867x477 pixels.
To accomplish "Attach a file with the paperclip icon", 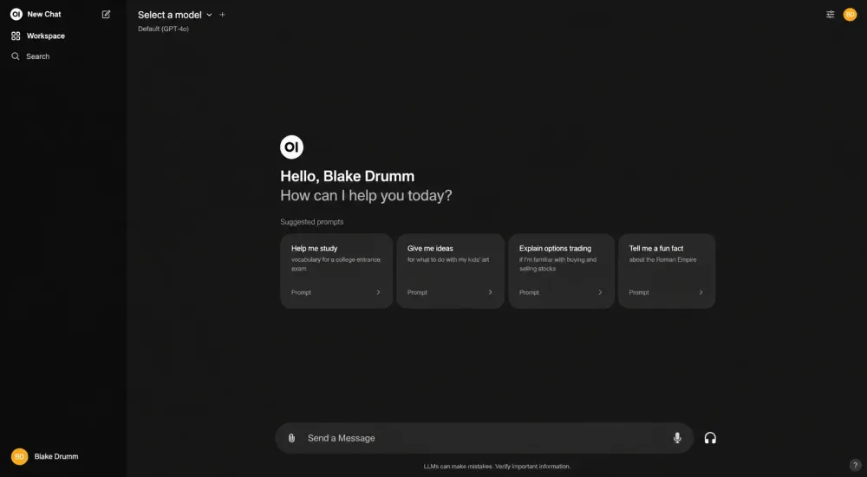I will [x=291, y=438].
